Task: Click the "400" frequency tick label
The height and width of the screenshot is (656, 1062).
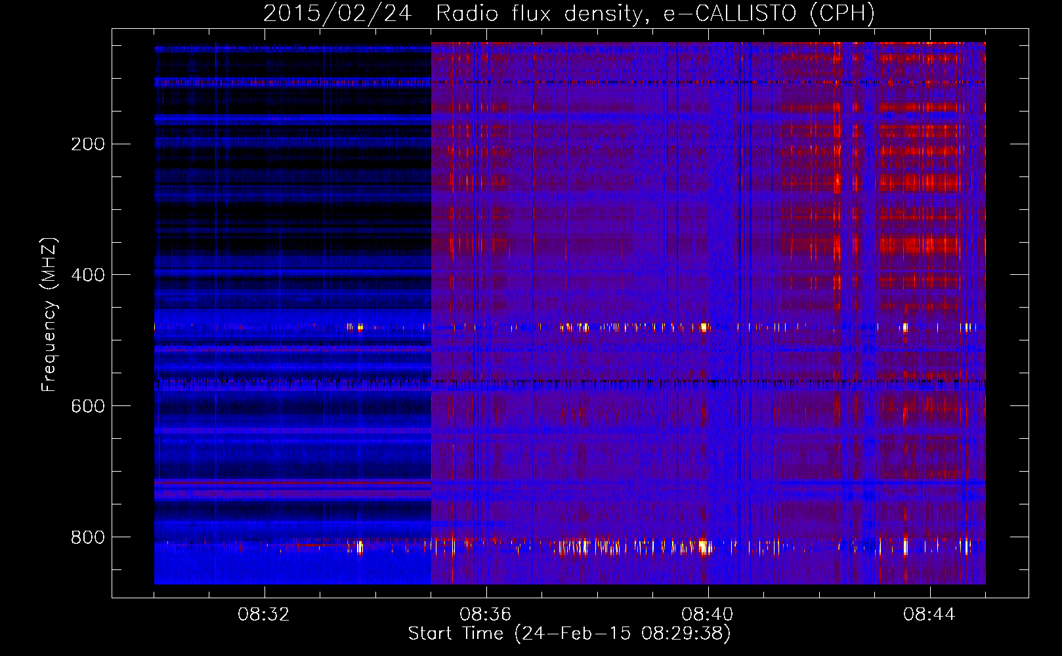Action: (x=87, y=275)
